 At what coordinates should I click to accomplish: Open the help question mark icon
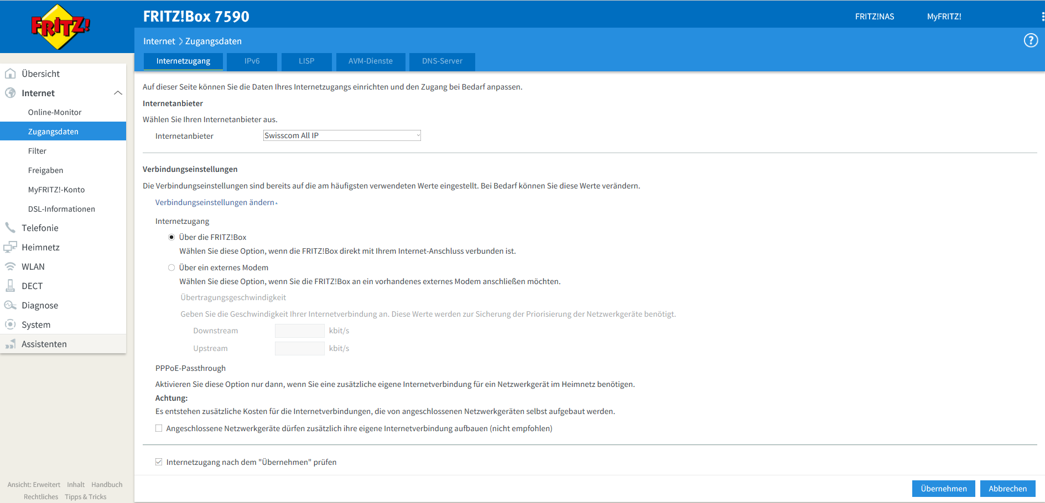(x=1031, y=40)
